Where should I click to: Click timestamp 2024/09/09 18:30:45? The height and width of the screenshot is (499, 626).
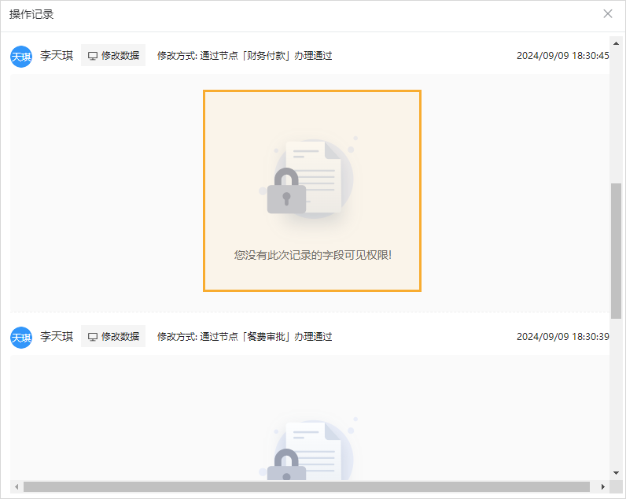562,56
